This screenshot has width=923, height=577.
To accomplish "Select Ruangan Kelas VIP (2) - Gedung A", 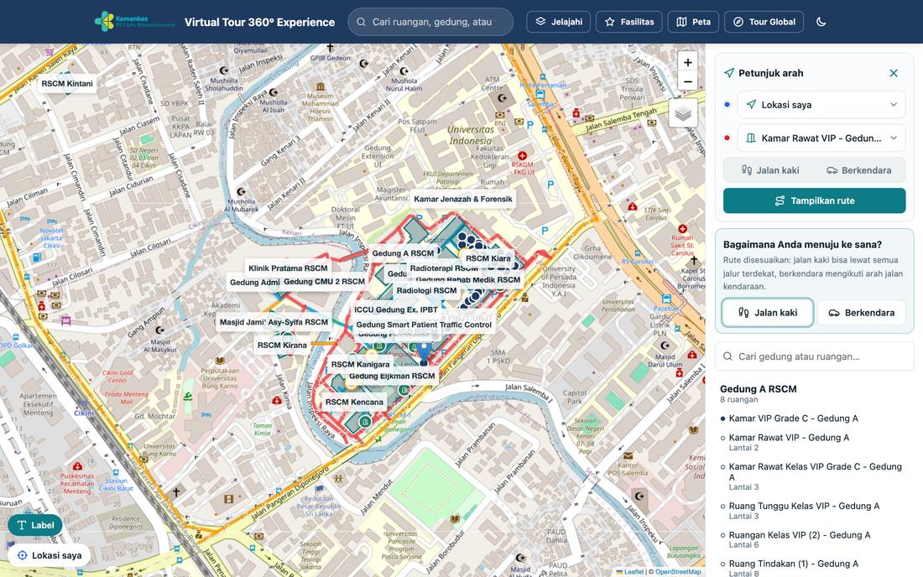I will [815, 539].
